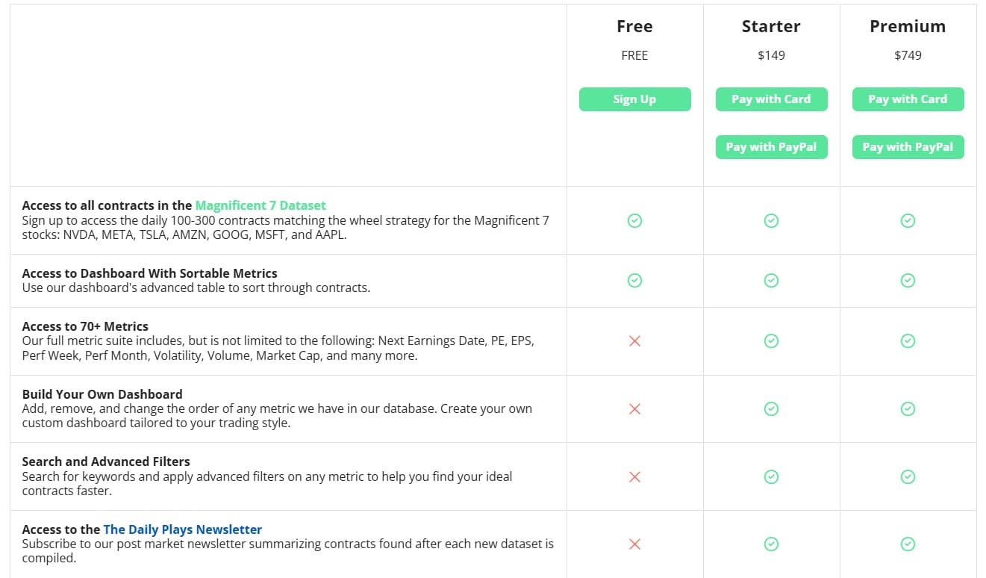Click the Starter checkmark for Magnificent 7 Dataset access
The height and width of the screenshot is (578, 986).
(x=771, y=220)
